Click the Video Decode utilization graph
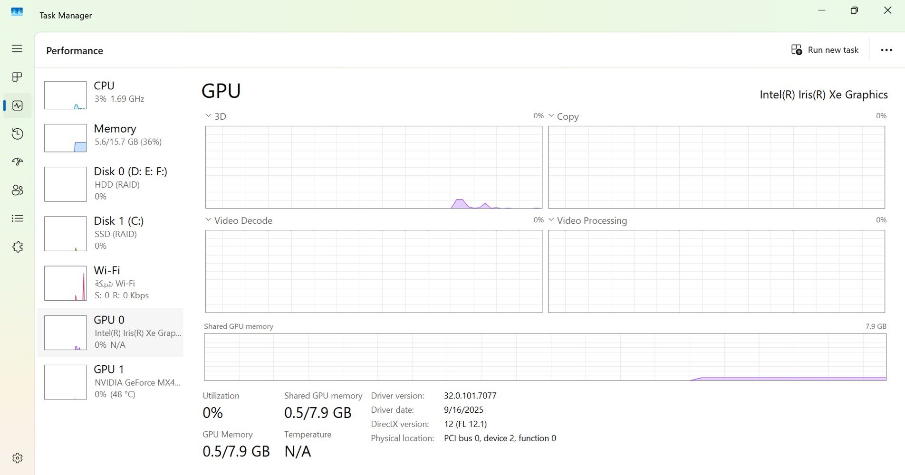 374,271
